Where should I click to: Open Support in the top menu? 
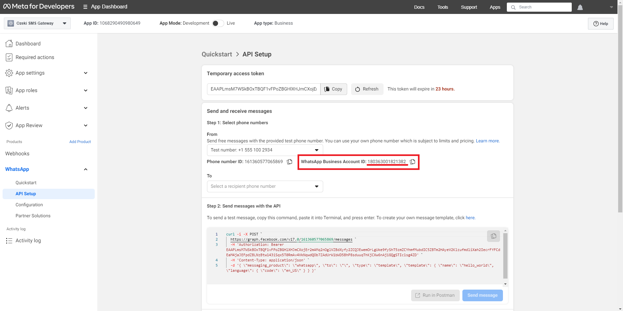pos(469,7)
